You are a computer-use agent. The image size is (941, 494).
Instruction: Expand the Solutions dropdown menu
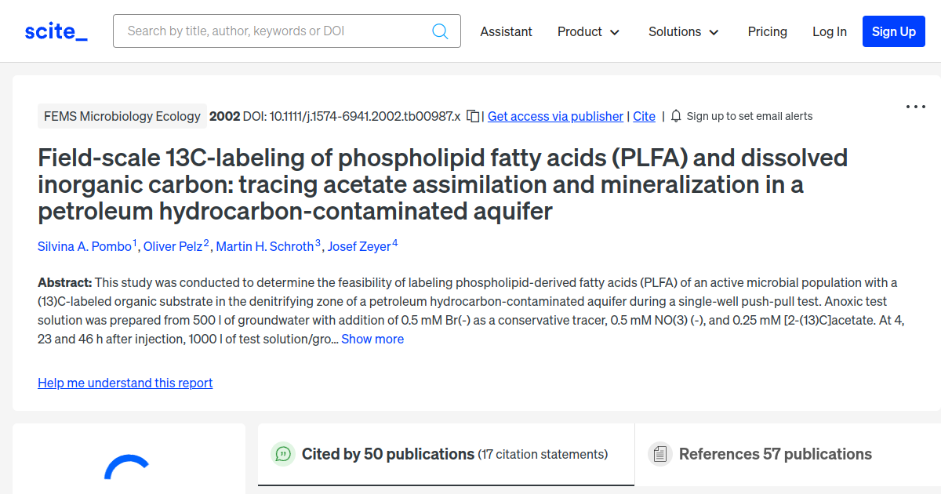684,31
